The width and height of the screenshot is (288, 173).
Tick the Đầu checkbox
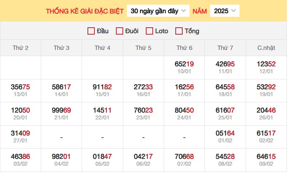click(x=91, y=31)
